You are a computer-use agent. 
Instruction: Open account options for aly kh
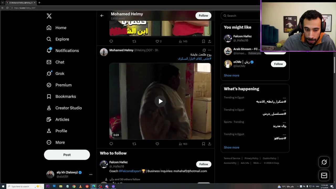click(x=91, y=174)
